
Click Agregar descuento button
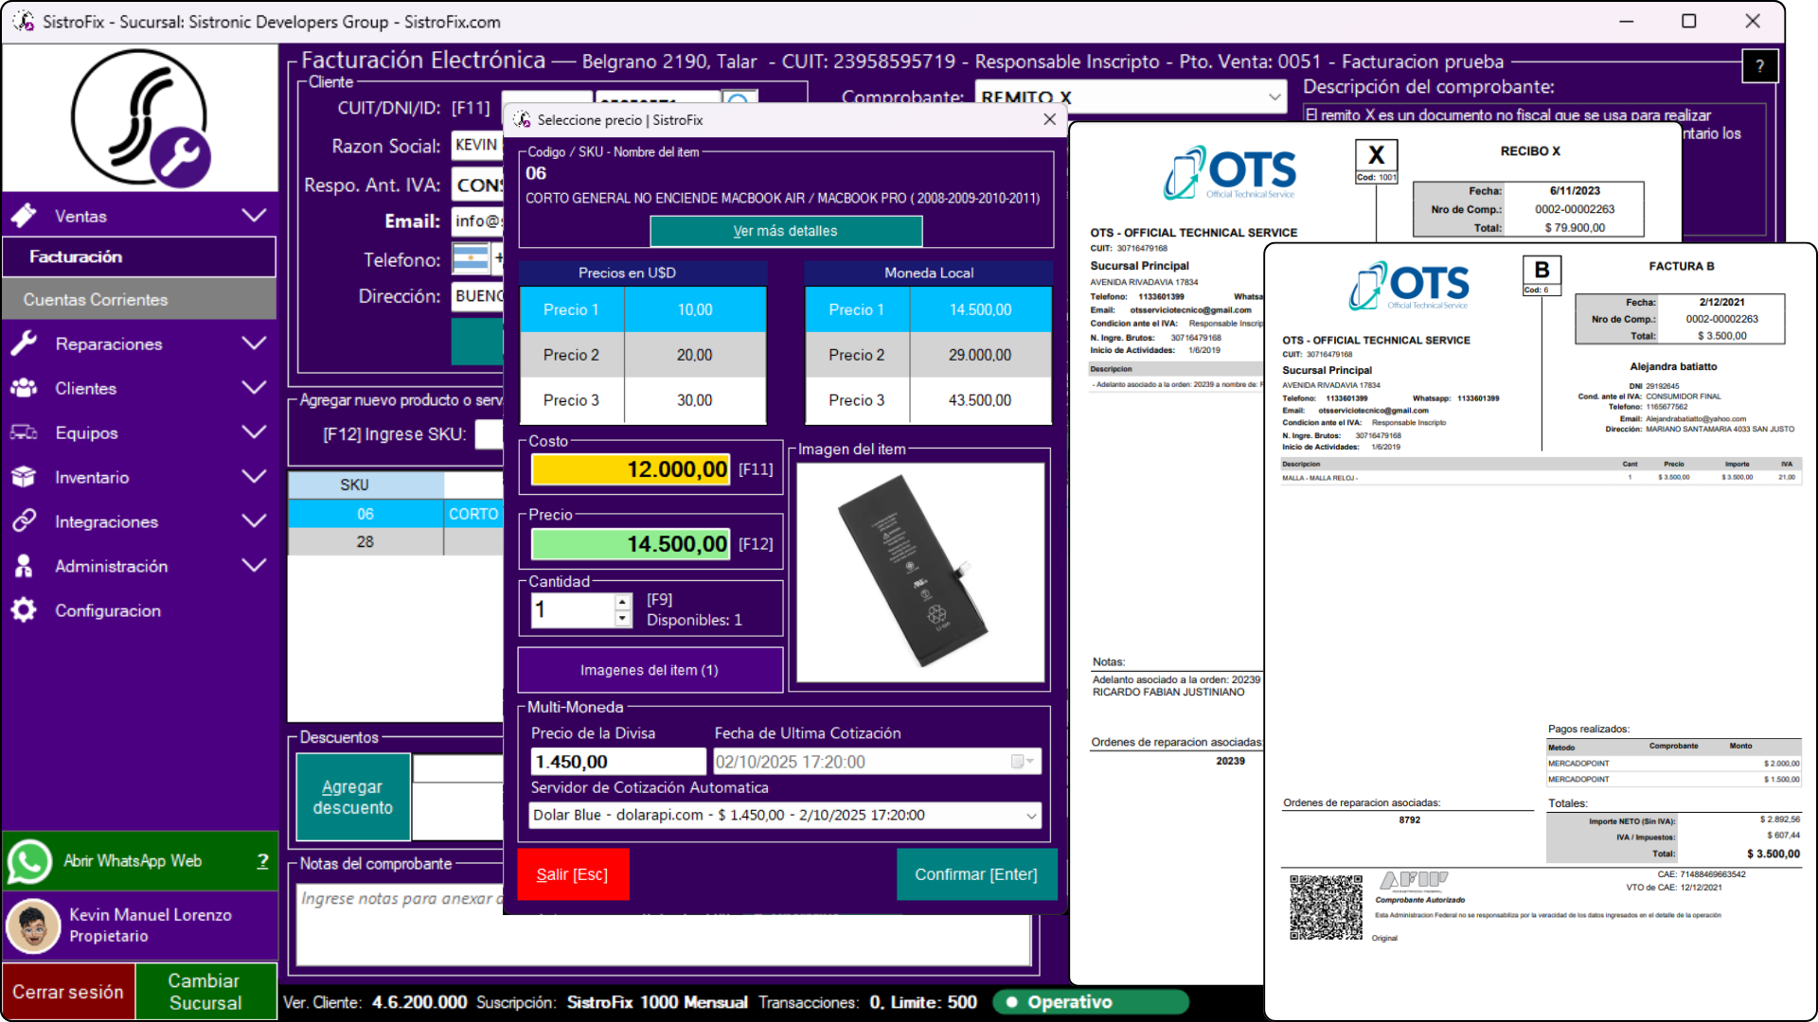pyautogui.click(x=353, y=797)
